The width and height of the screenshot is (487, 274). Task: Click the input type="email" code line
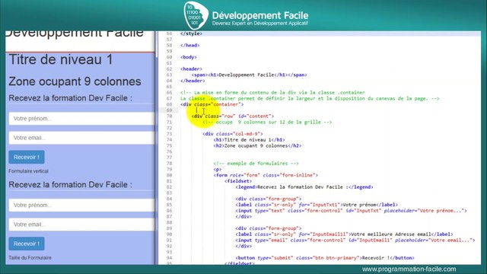coord(355,241)
